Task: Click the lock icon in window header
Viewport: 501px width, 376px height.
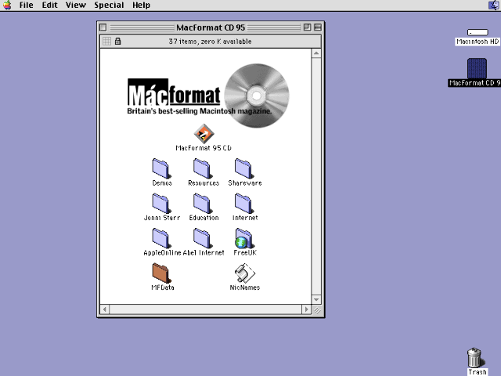Action: (118, 41)
